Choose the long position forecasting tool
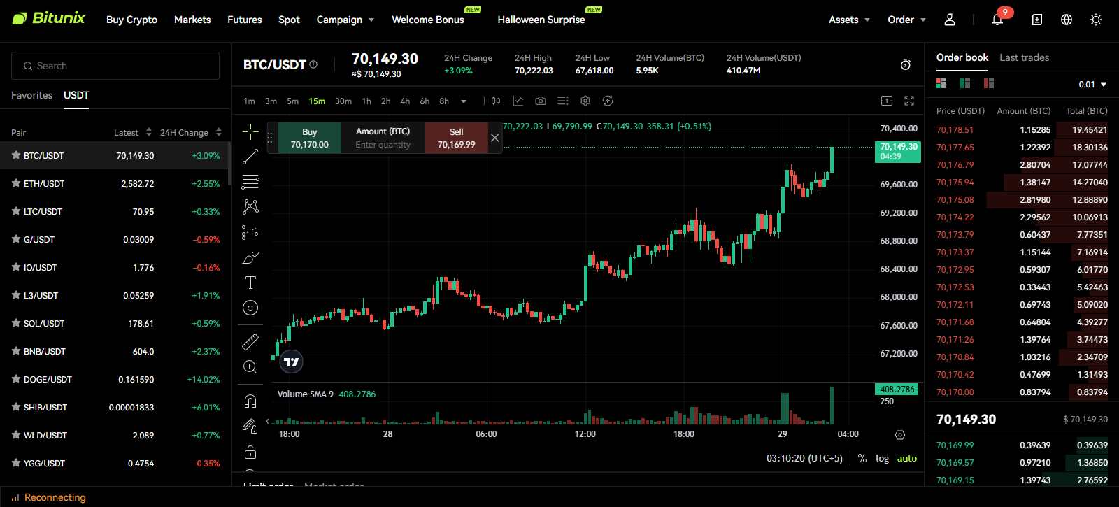The width and height of the screenshot is (1119, 507). tap(250, 232)
